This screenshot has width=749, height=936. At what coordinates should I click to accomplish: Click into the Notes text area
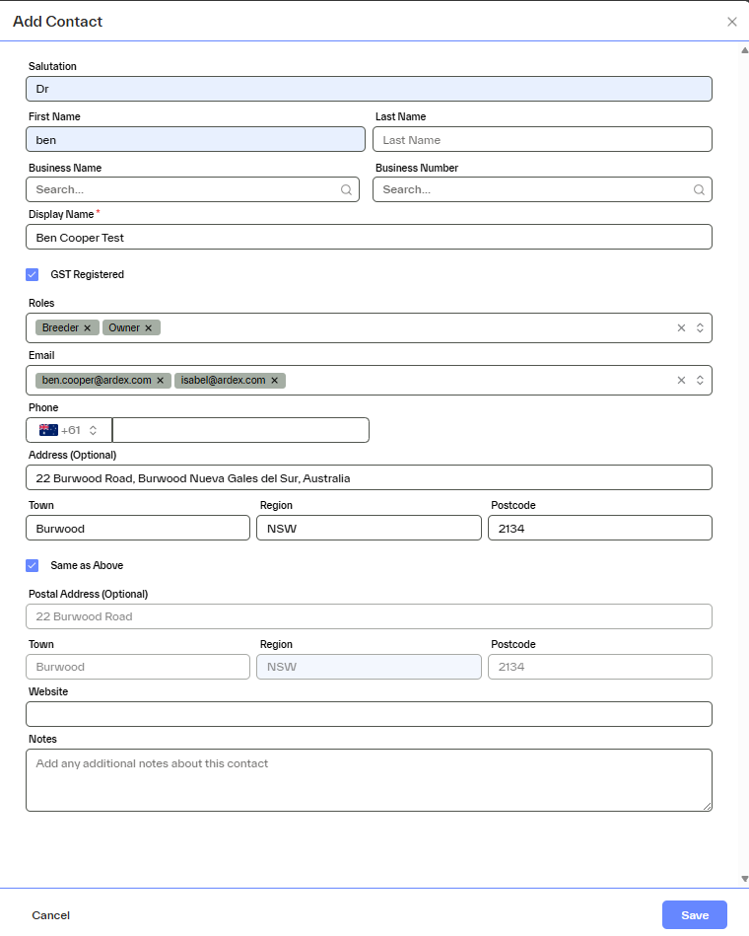(x=369, y=780)
